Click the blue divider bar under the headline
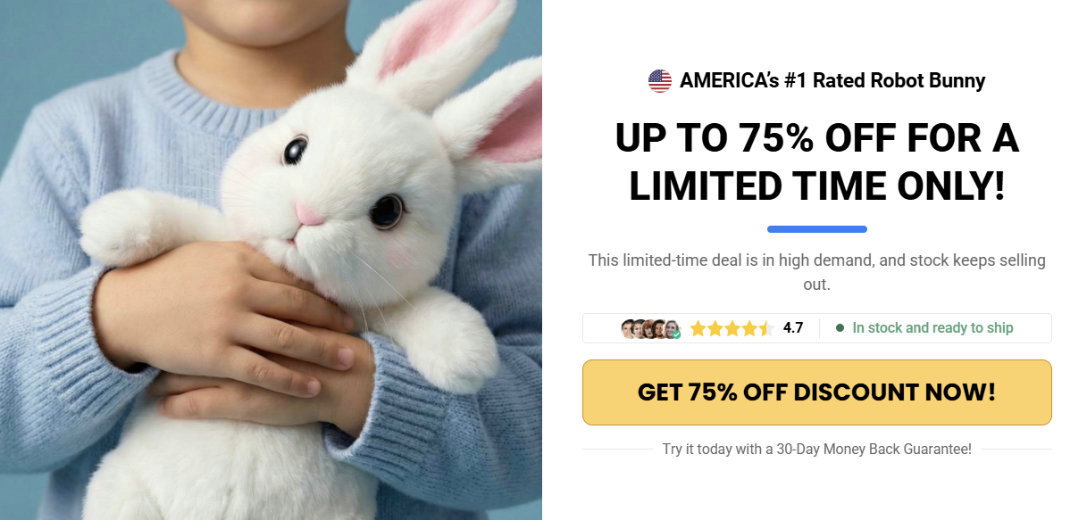1087x520 pixels. [816, 229]
